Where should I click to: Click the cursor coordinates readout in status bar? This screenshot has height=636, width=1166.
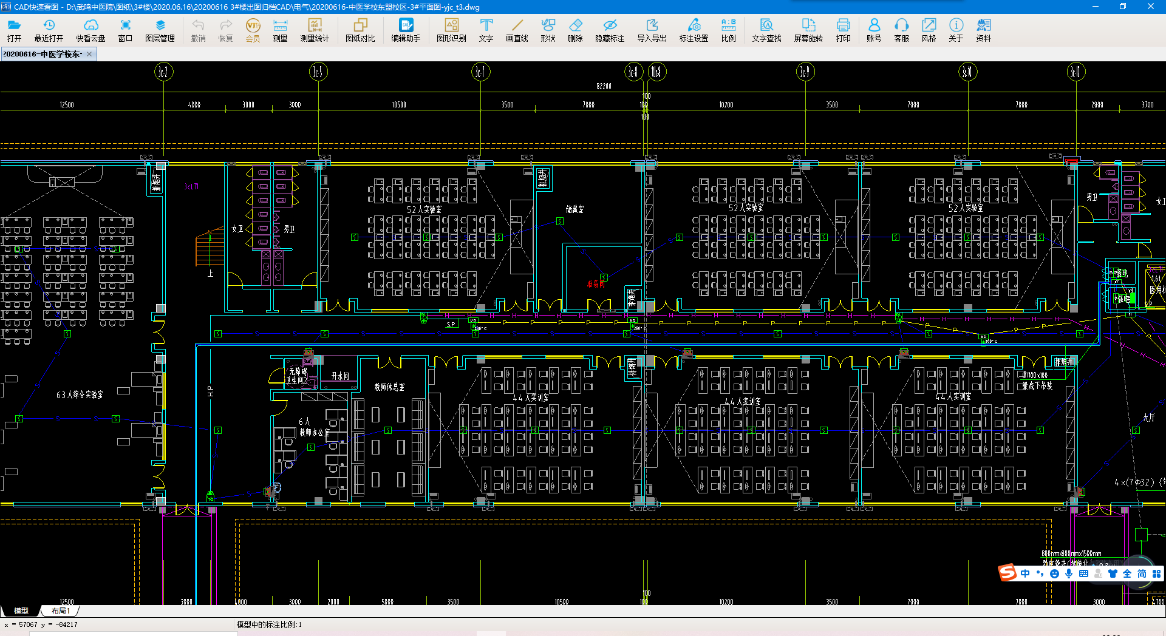(x=41, y=624)
